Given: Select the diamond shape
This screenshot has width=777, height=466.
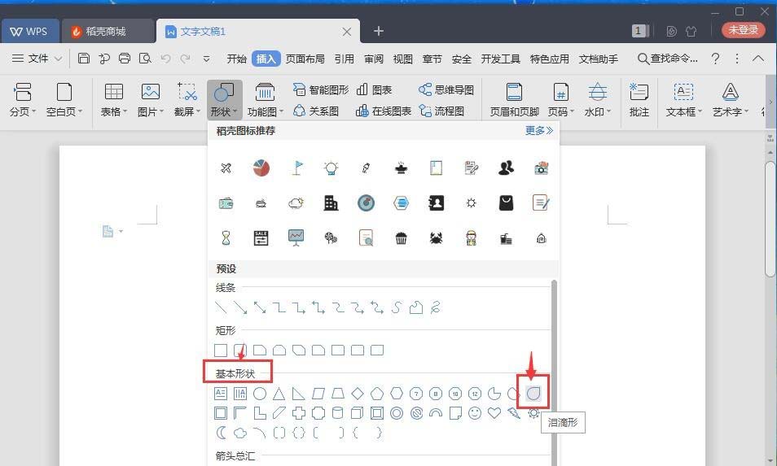Looking at the screenshot, I should tap(358, 394).
